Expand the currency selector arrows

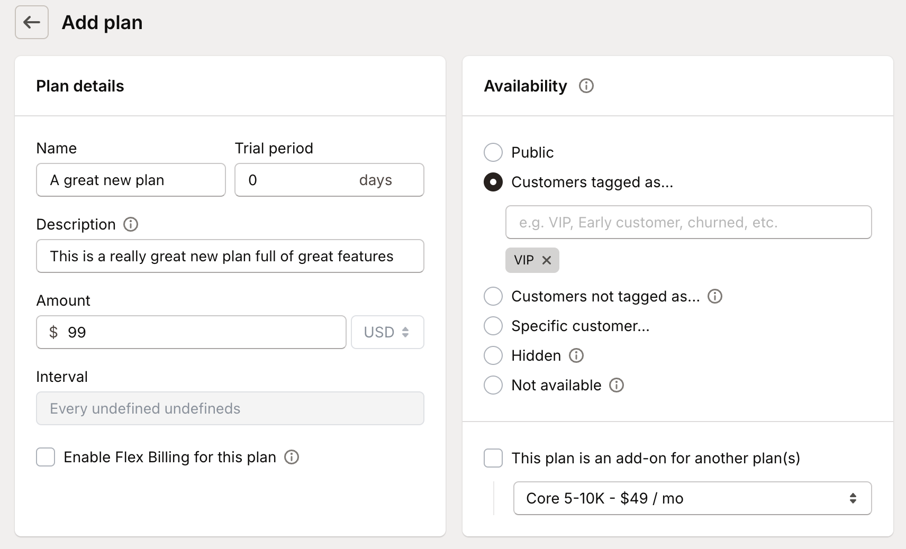pyautogui.click(x=405, y=332)
